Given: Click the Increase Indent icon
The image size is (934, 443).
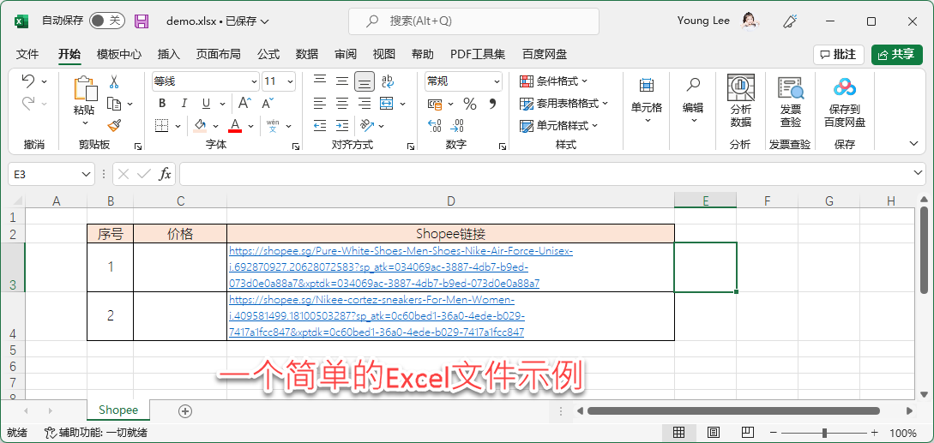Looking at the screenshot, I should 342,126.
